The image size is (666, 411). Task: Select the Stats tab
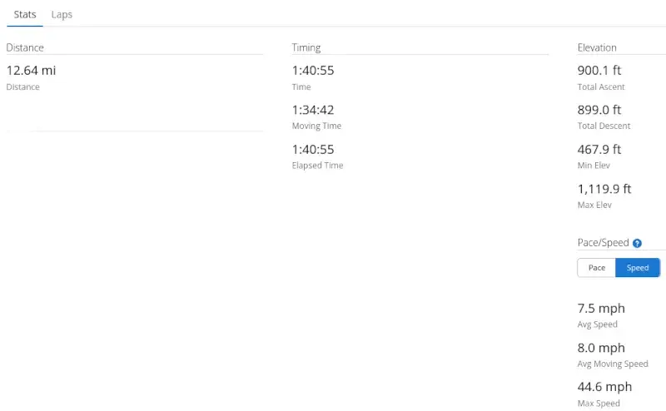pyautogui.click(x=25, y=14)
